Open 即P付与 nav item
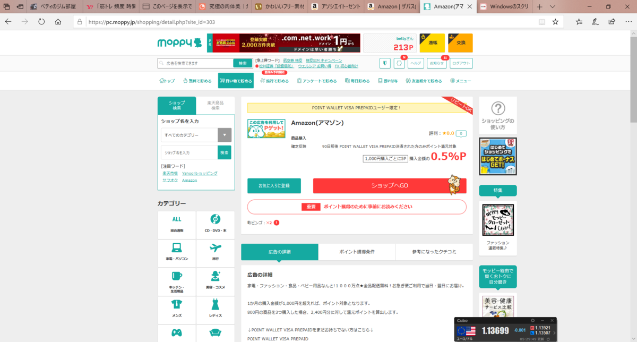Viewport: 637px width, 342px height. (388, 81)
